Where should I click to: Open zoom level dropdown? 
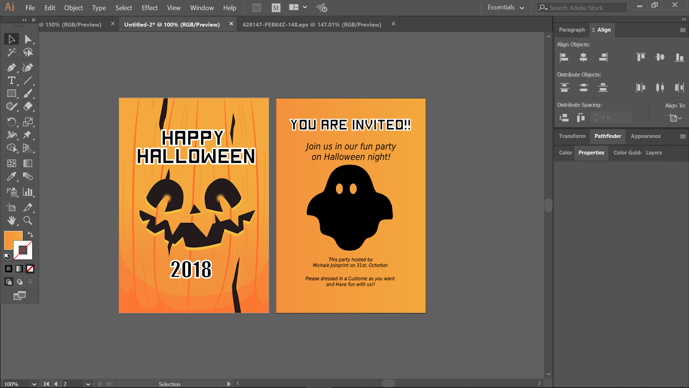point(34,384)
